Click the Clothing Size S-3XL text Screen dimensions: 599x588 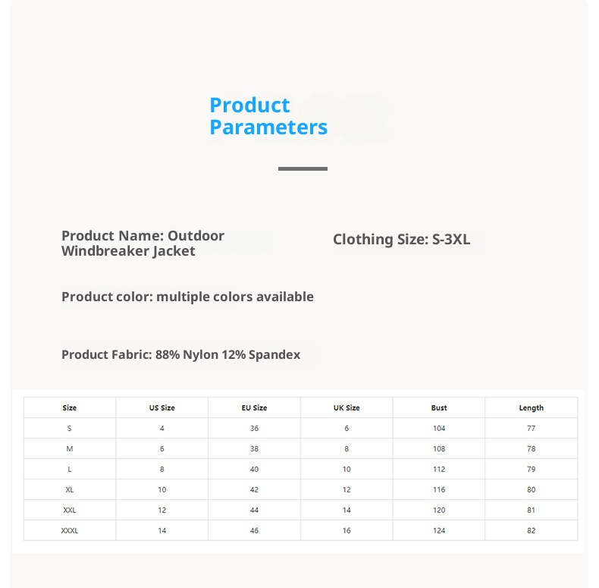tap(401, 240)
